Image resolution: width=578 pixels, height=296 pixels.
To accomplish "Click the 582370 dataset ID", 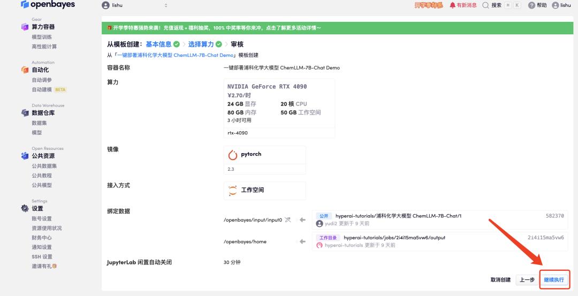I will 555,216.
